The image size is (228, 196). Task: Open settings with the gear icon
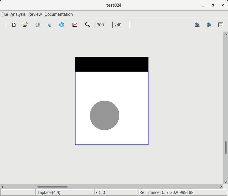click(38, 25)
